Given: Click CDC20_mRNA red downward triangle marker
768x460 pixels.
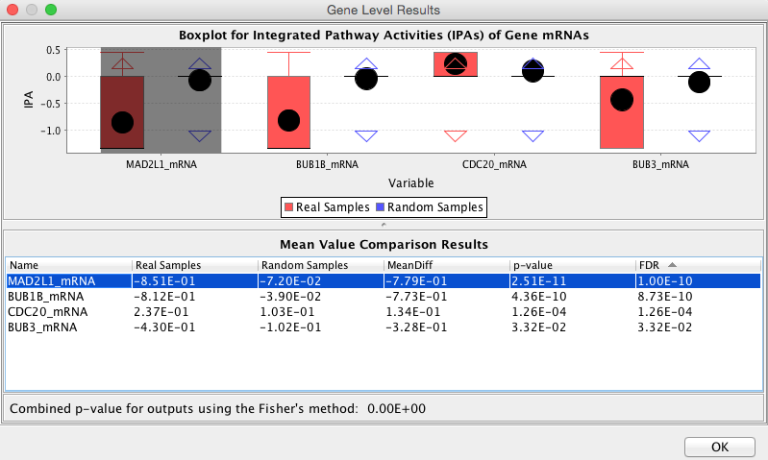Looking at the screenshot, I should (455, 136).
